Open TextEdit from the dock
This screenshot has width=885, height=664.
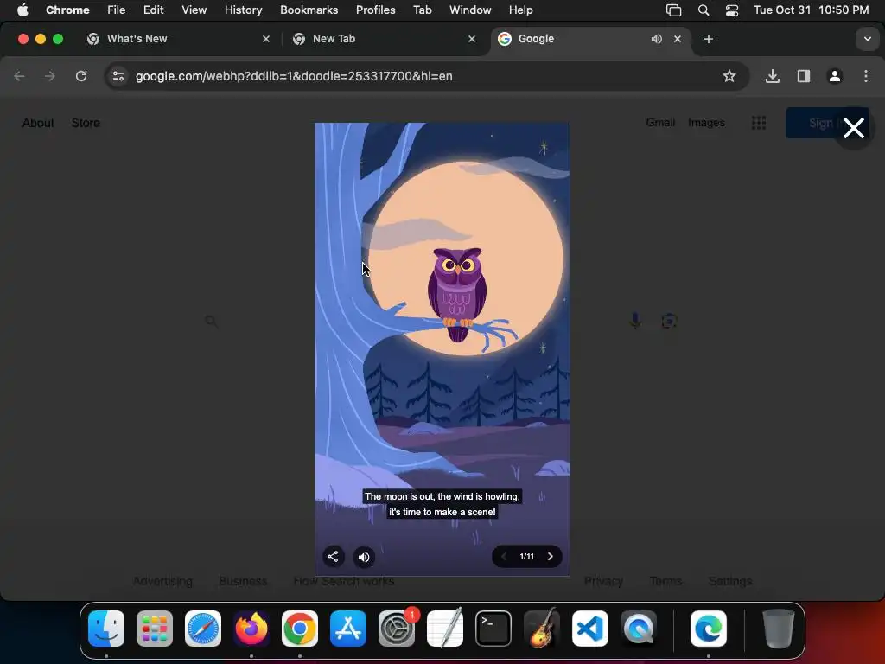tap(445, 629)
